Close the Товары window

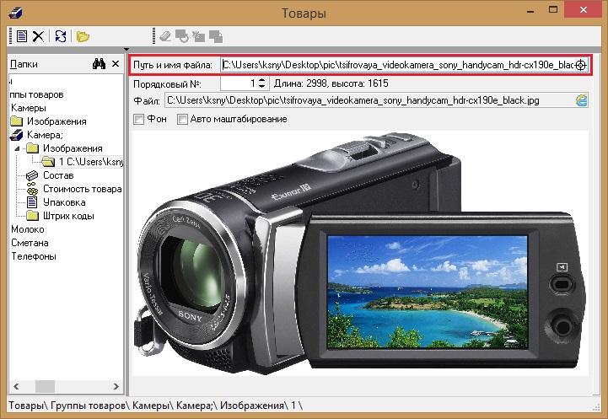coord(584,10)
